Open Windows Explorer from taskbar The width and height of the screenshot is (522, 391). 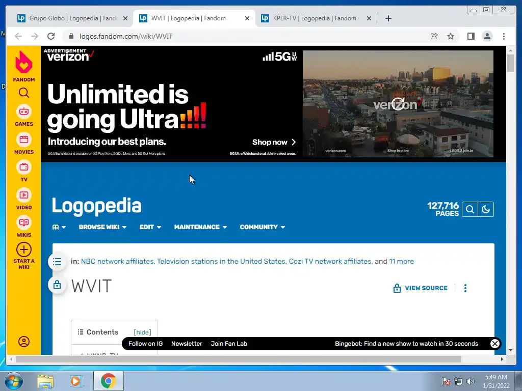point(45,381)
